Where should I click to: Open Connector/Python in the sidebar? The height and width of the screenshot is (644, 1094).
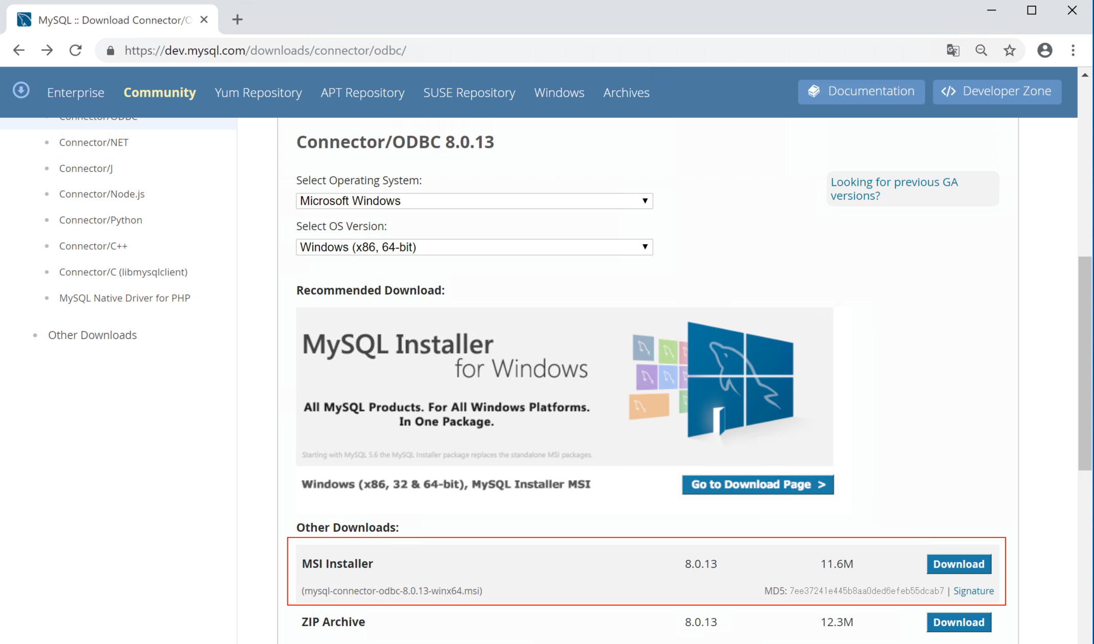[100, 220]
